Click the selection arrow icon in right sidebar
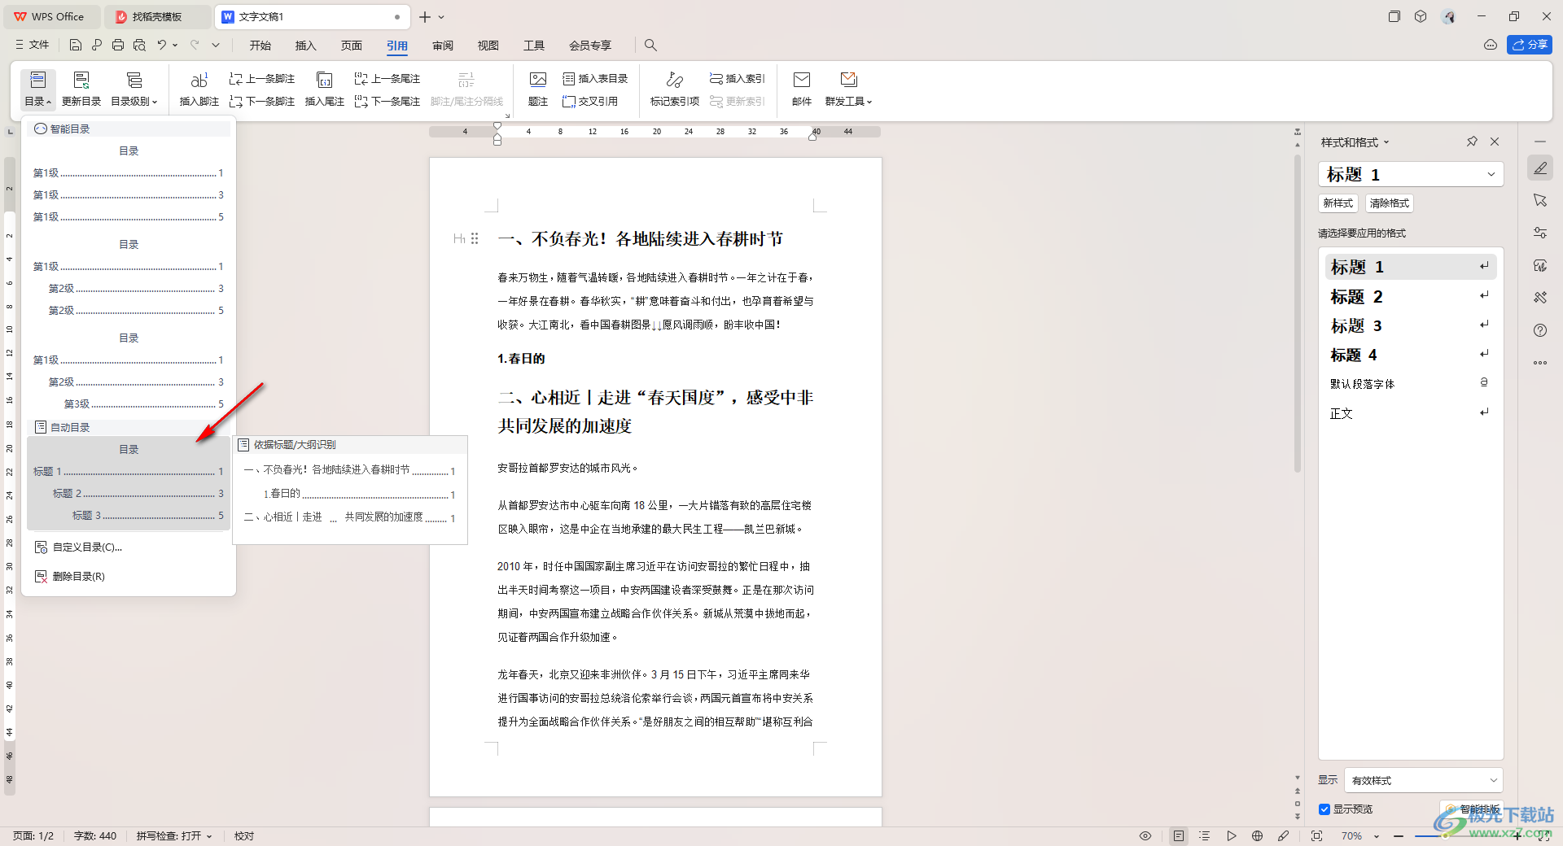This screenshot has height=846, width=1563. point(1540,200)
